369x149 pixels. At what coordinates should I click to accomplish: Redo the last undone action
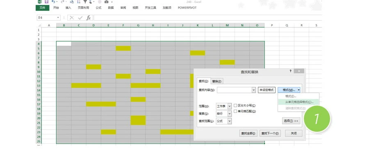click(62, 2)
